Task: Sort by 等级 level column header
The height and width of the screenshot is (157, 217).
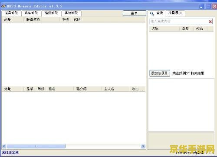Action: pos(41,89)
